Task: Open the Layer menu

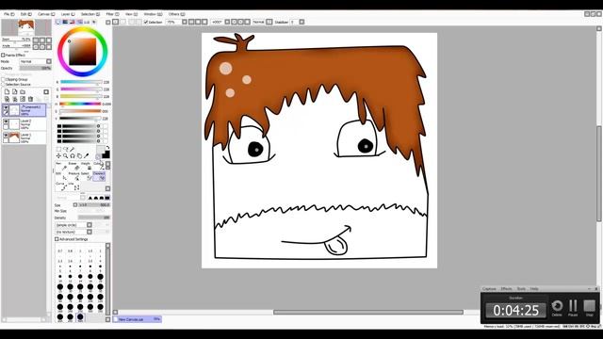Action: pyautogui.click(x=68, y=14)
